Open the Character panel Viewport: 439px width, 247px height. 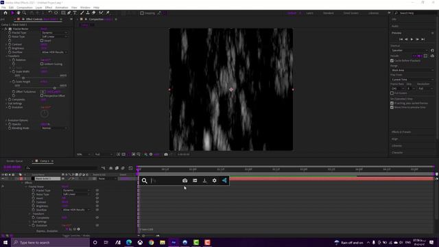(397, 152)
